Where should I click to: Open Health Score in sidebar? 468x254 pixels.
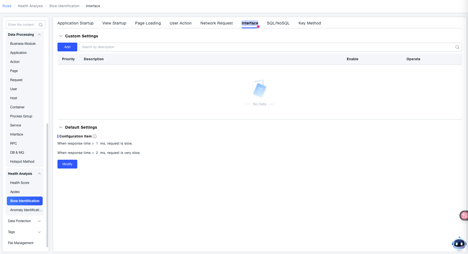click(x=20, y=183)
